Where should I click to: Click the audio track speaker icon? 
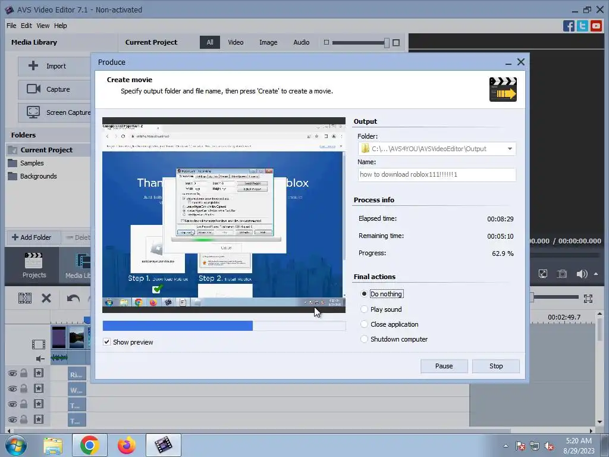click(40, 359)
